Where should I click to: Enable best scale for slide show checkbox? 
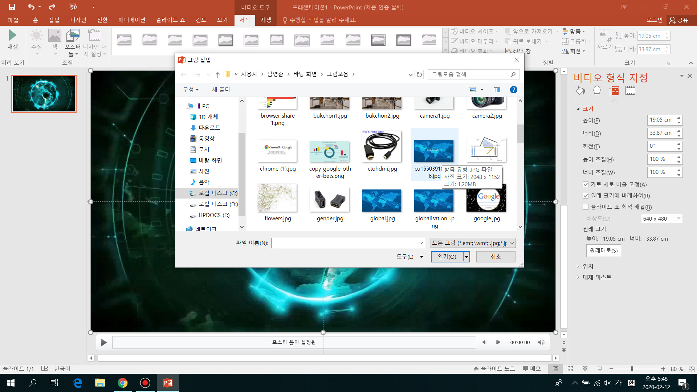pyautogui.click(x=586, y=207)
